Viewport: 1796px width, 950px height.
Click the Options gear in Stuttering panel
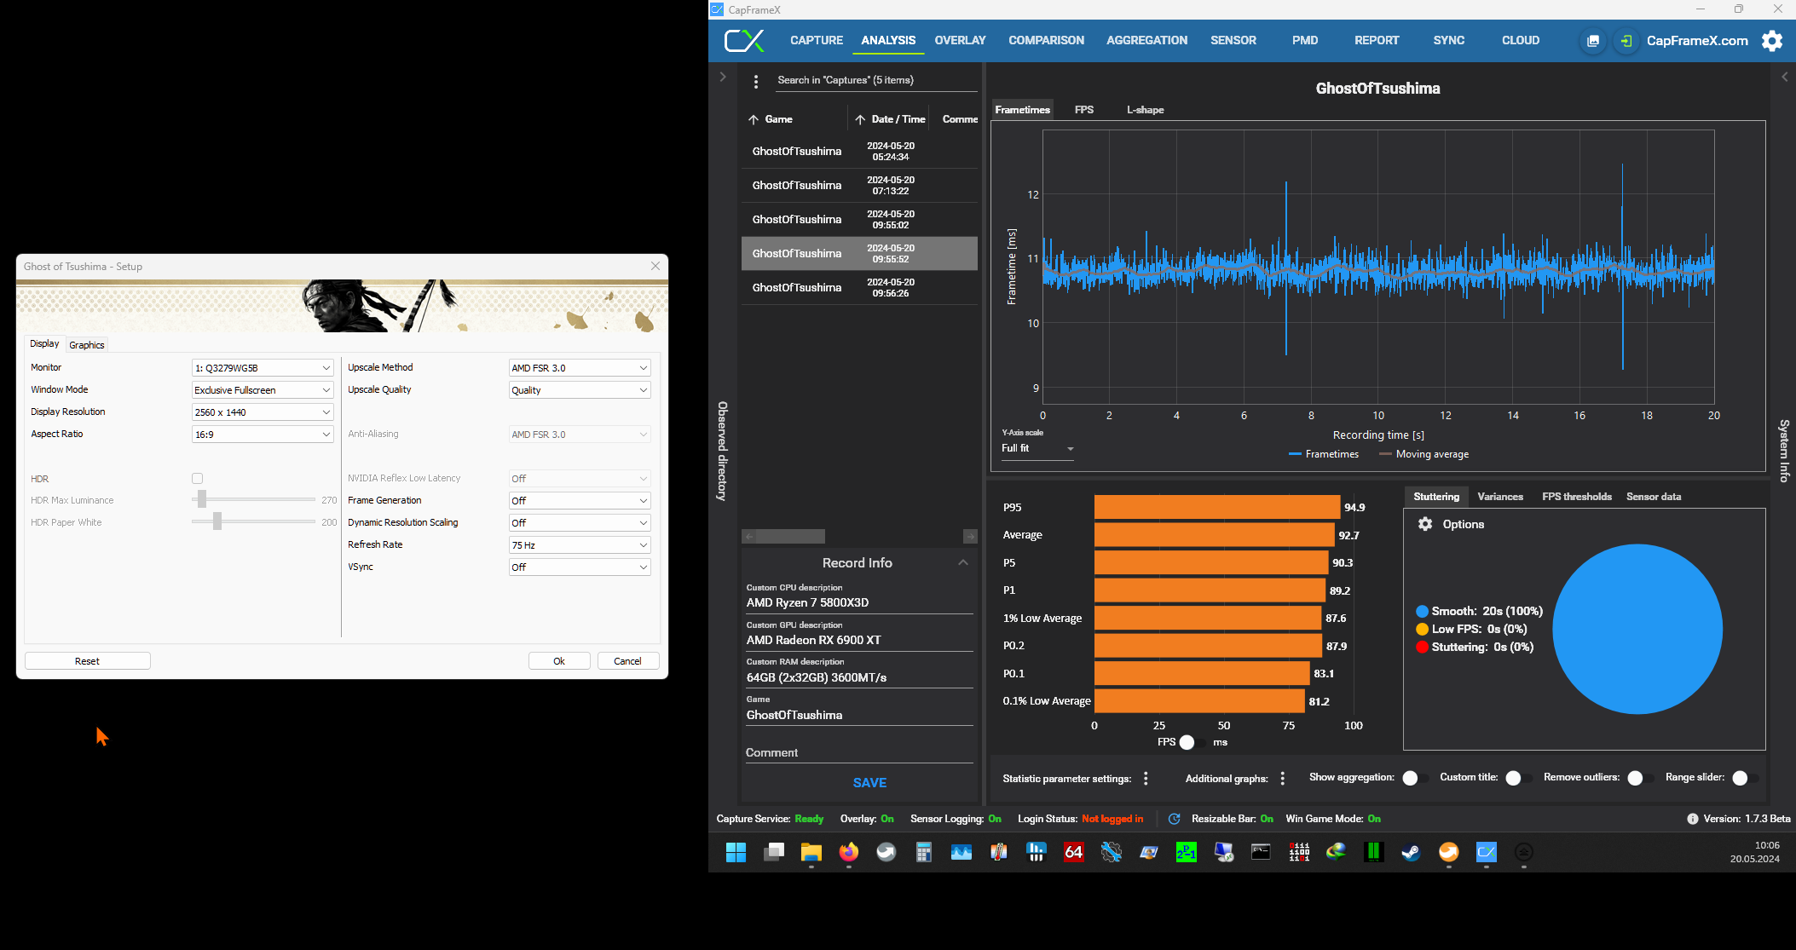coord(1425,524)
